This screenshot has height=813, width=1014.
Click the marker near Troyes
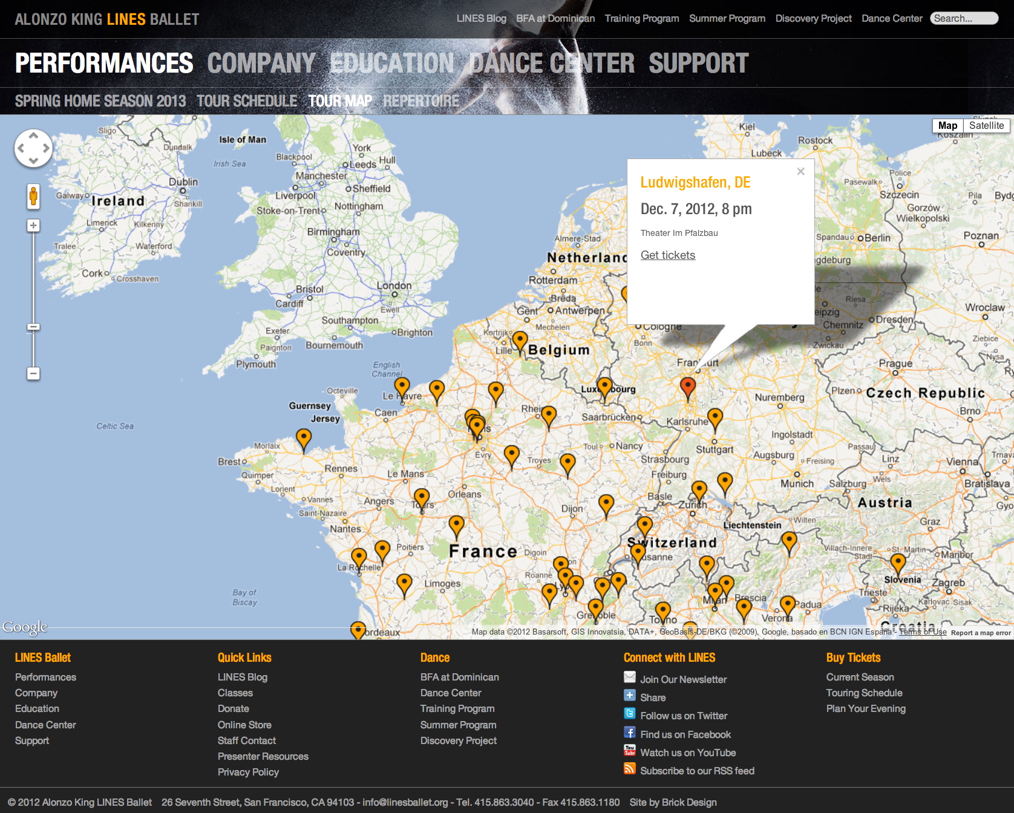point(512,457)
